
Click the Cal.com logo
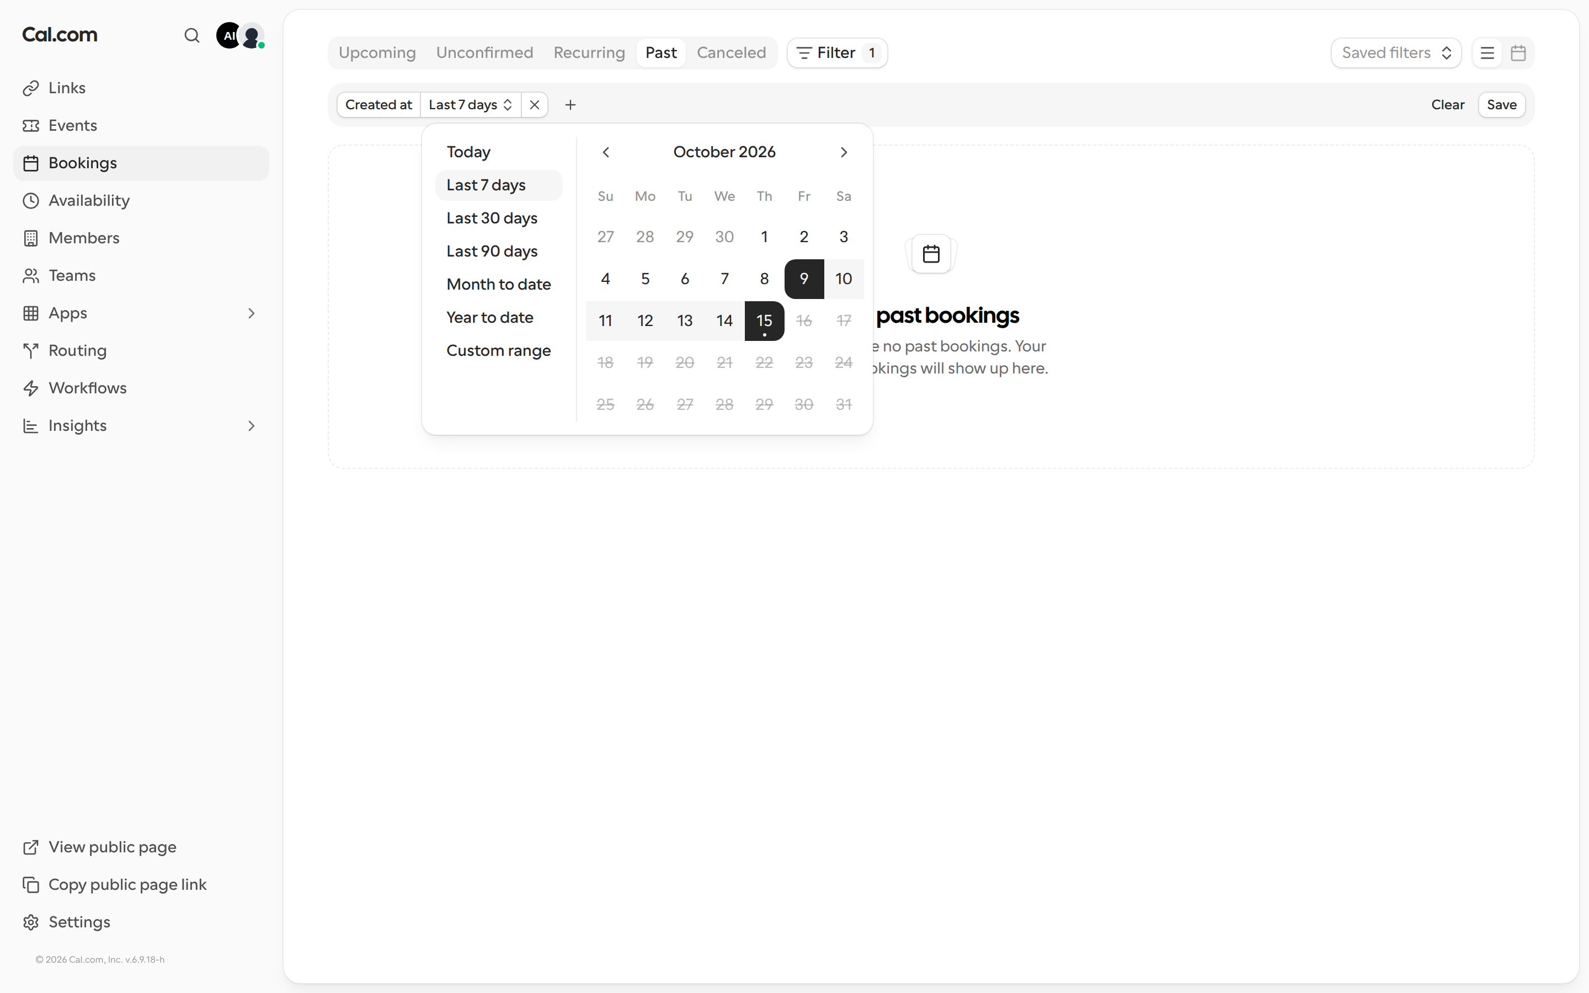[x=60, y=35]
